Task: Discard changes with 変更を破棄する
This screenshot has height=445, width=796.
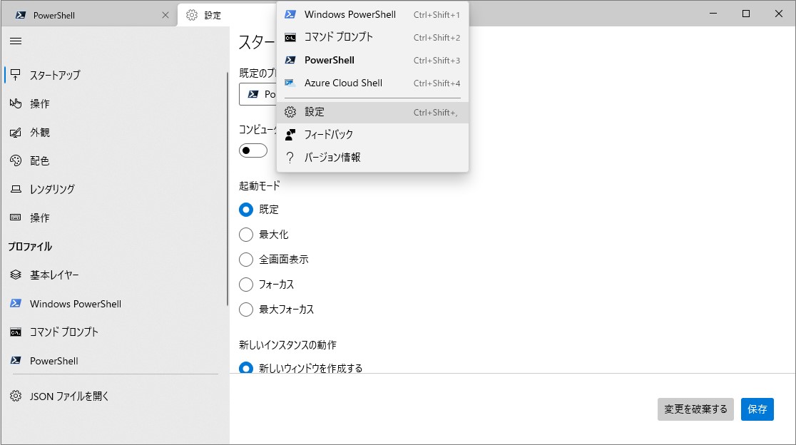Action: coord(695,409)
